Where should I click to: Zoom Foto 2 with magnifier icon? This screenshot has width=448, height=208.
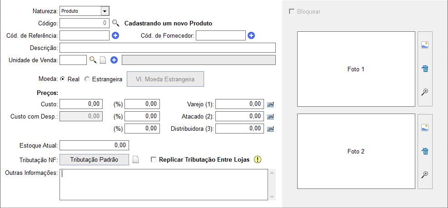[425, 174]
